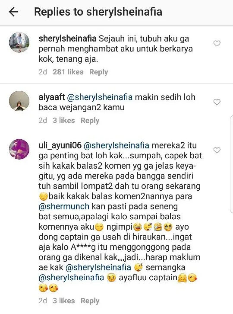Reply to sherylsheinafia's comment

[98, 72]
